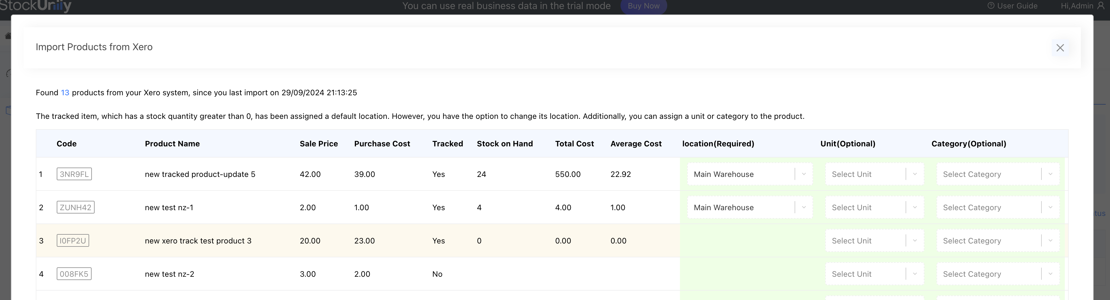Click the 3NR9FL product code tag
This screenshot has height=300, width=1110.
click(x=74, y=174)
